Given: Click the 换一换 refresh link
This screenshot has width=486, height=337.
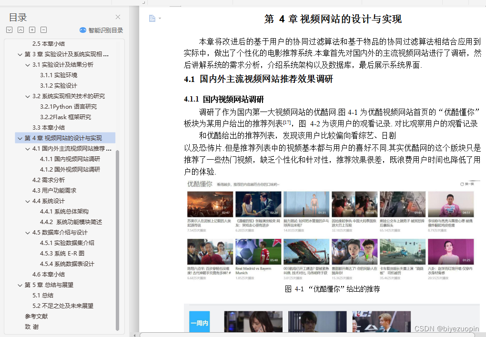Looking at the screenshot, I should point(467,184).
